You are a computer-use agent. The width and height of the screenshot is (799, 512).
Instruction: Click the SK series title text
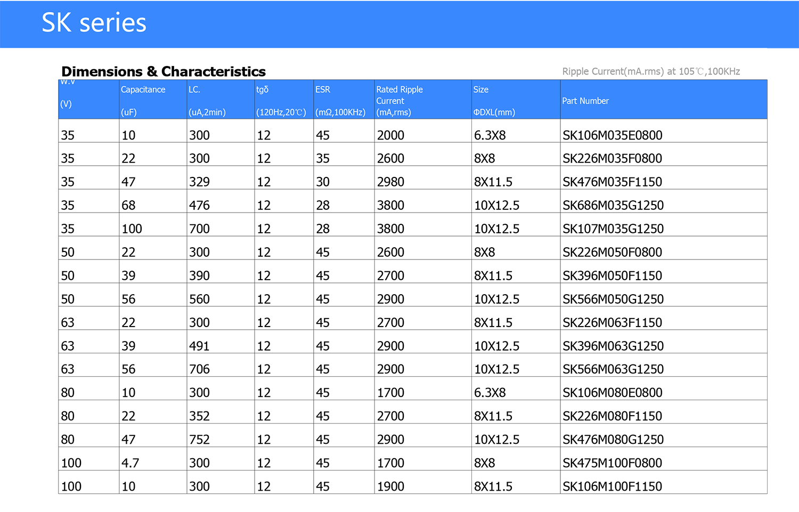tap(94, 23)
